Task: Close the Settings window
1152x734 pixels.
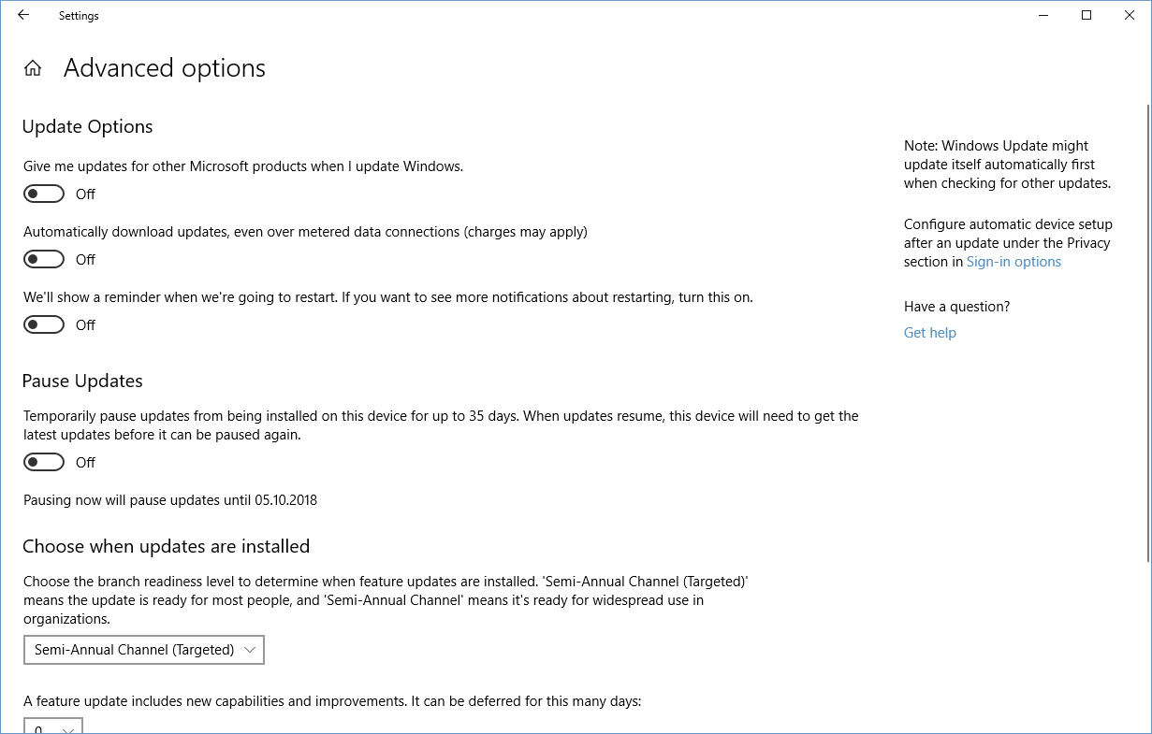Action: (1130, 15)
